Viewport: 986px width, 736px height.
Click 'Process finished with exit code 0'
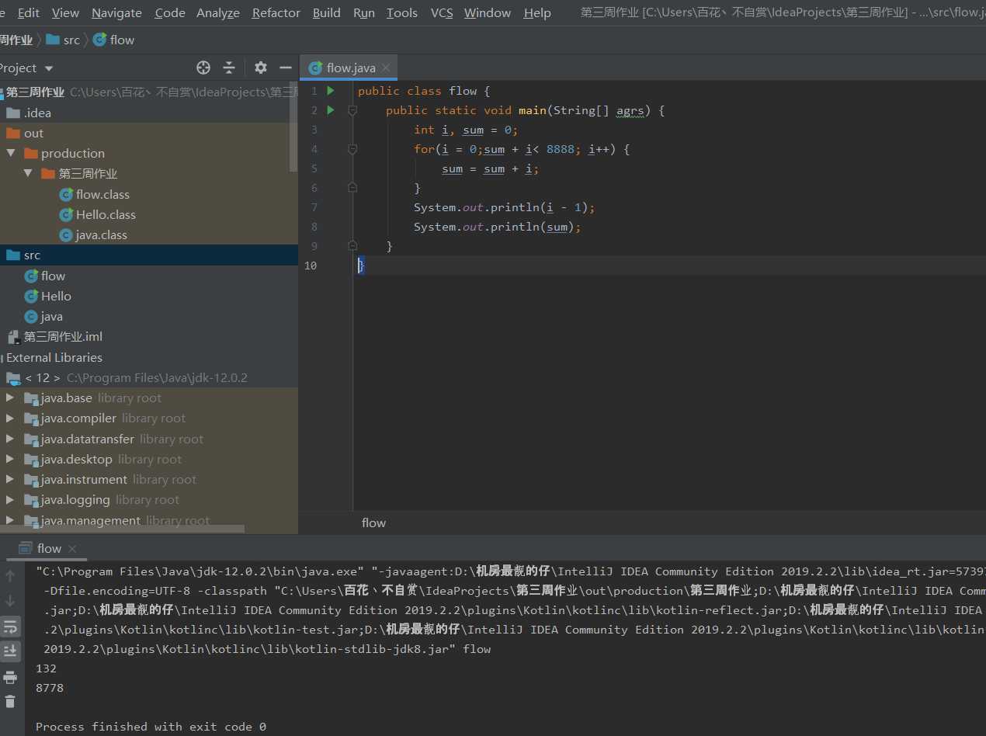151,727
